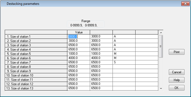This screenshot has height=97, width=191.
Task: Select the Value cell for station 4
Action: pos(78,50)
